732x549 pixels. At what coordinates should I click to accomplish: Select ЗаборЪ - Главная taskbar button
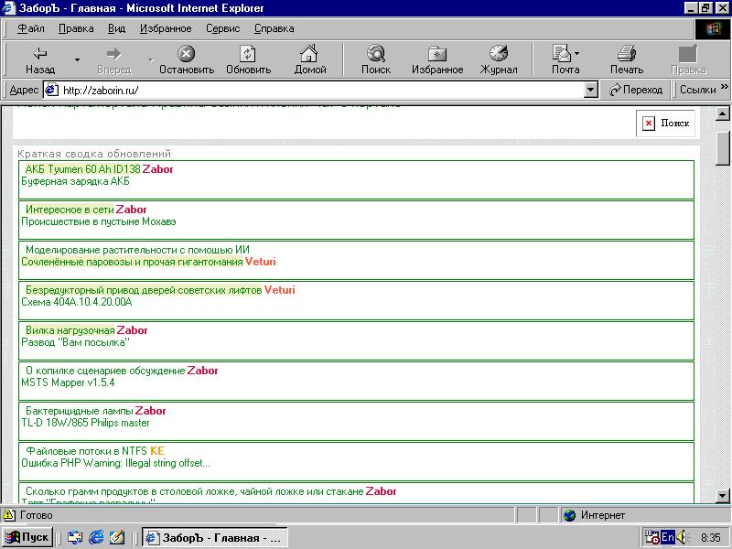pyautogui.click(x=215, y=537)
